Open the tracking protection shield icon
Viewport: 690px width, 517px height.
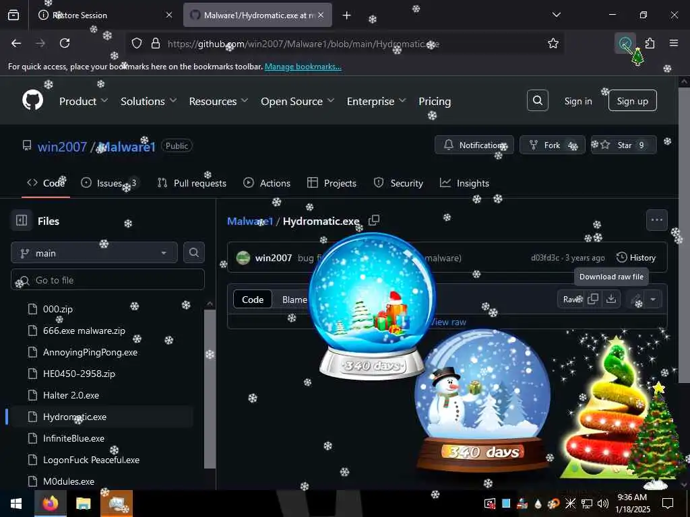click(137, 43)
